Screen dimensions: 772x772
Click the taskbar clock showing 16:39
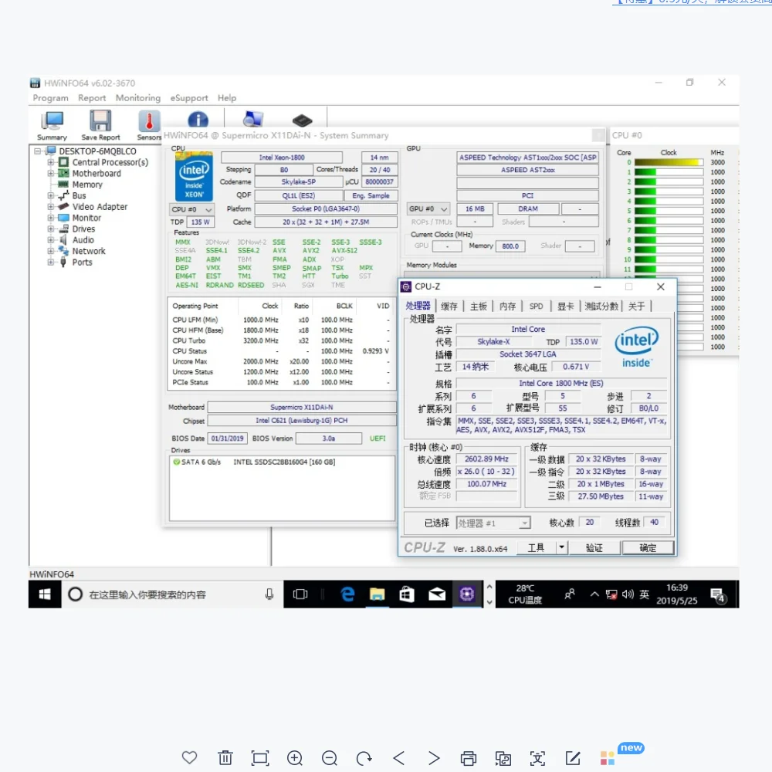point(676,594)
